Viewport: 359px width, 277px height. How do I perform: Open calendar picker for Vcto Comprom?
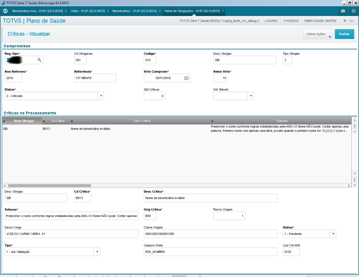pyautogui.click(x=186, y=78)
